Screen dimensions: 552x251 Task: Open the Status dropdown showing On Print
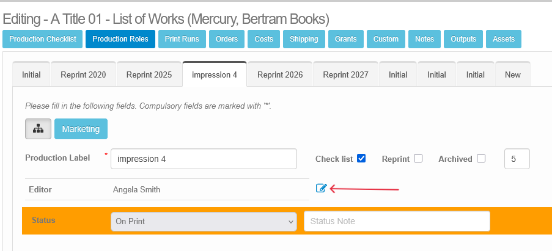pos(204,221)
